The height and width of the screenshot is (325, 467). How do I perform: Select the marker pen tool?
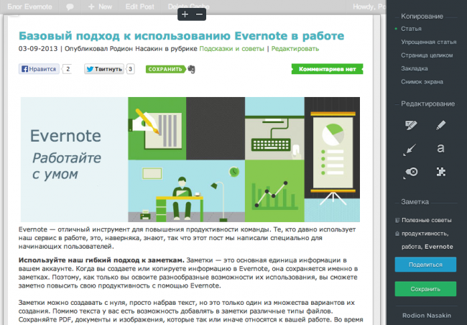coord(441,125)
